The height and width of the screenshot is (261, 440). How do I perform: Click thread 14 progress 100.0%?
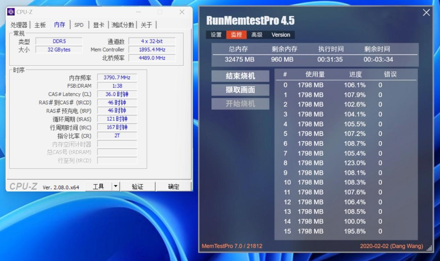pyautogui.click(x=355, y=221)
